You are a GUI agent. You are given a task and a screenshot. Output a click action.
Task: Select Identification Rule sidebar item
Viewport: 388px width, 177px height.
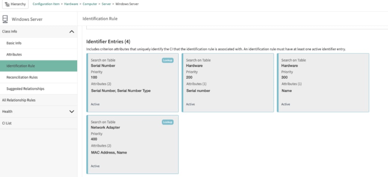39,66
